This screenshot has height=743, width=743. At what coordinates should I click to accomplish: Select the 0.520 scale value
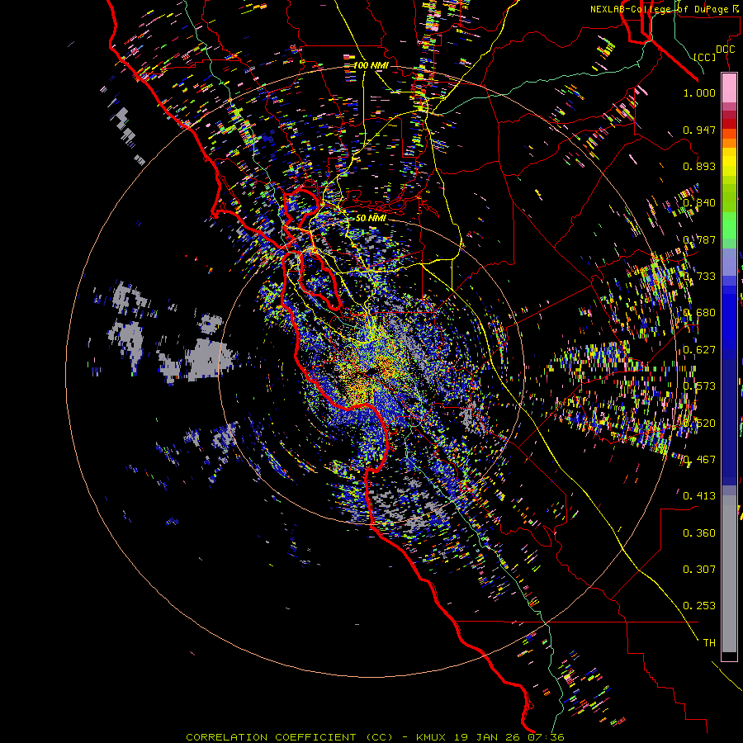(x=699, y=424)
